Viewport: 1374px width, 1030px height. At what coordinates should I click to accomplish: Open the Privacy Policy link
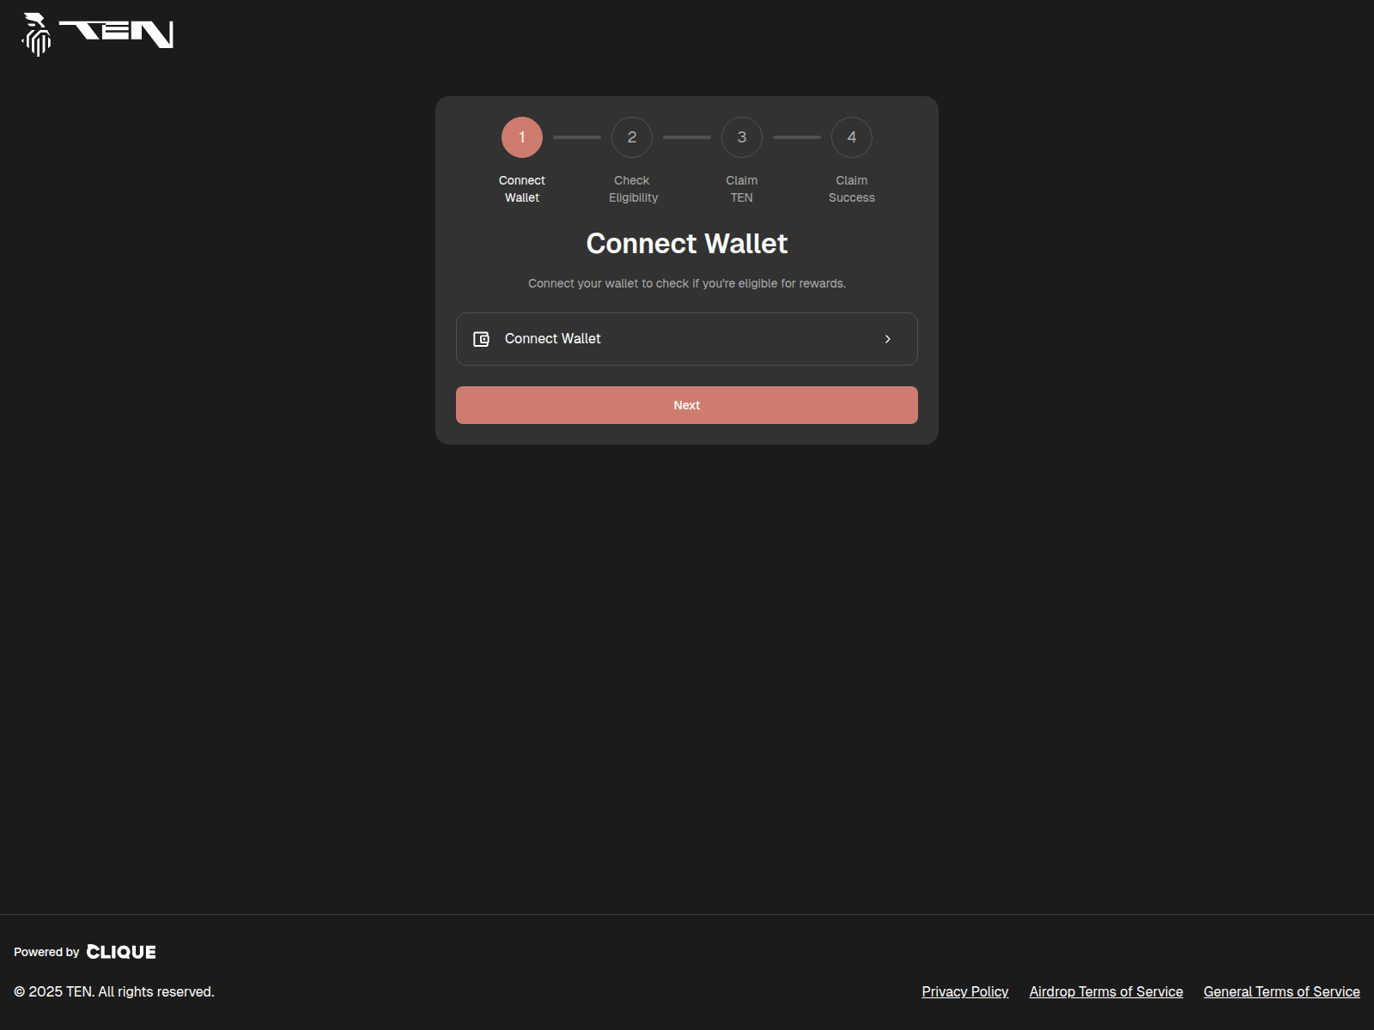(964, 991)
